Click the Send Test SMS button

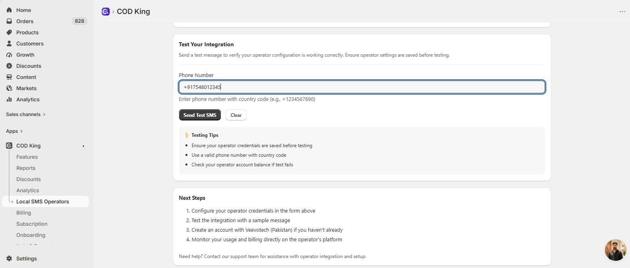click(x=200, y=115)
